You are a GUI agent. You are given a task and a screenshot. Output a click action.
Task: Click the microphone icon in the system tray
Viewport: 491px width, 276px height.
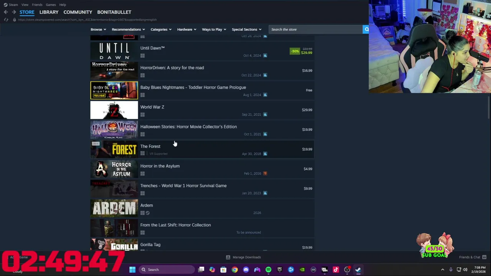pyautogui.click(x=451, y=269)
